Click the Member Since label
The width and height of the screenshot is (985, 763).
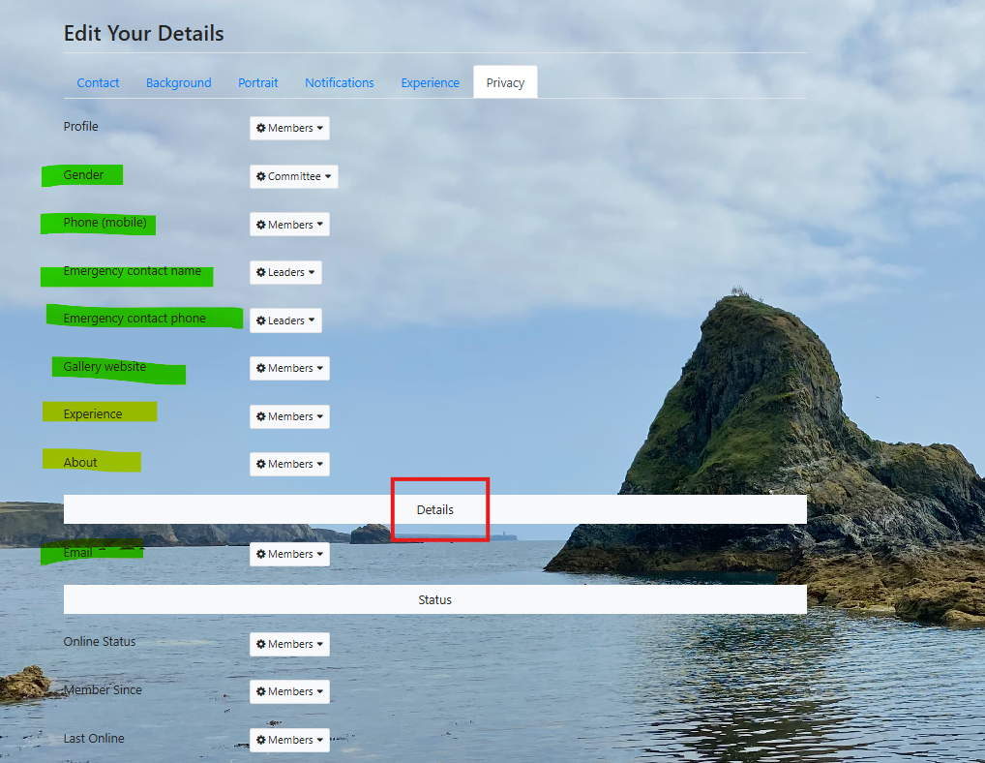pyautogui.click(x=103, y=690)
